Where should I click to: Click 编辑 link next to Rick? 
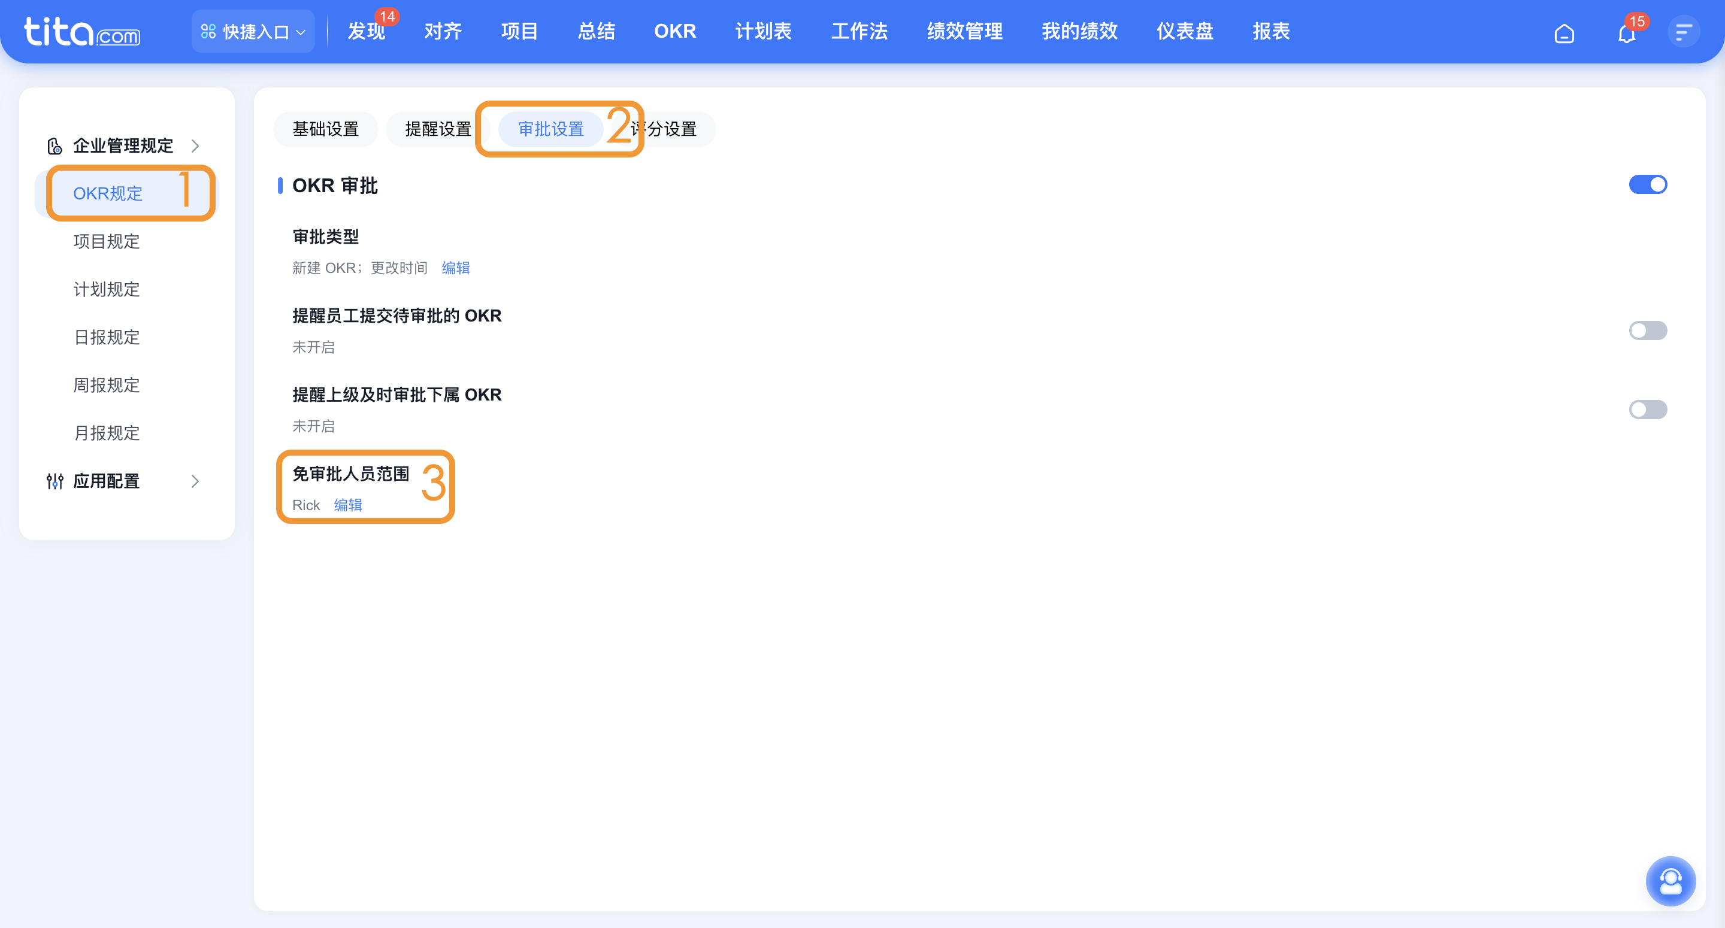(348, 505)
